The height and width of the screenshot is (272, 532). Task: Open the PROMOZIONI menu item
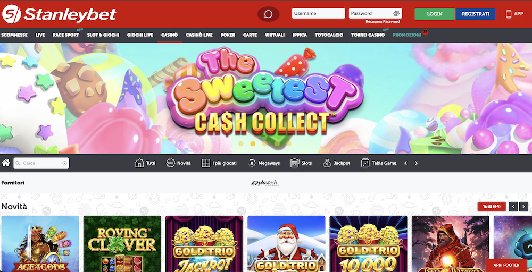[x=407, y=35]
